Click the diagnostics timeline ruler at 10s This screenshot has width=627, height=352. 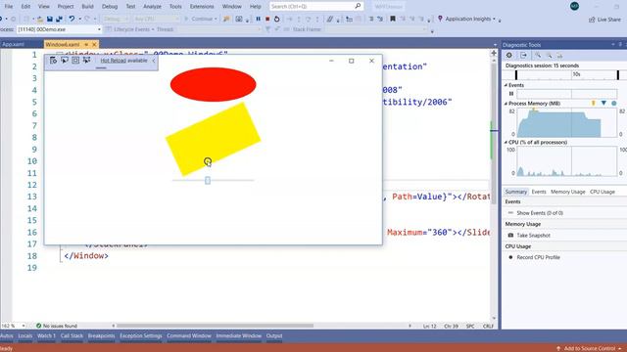click(576, 74)
